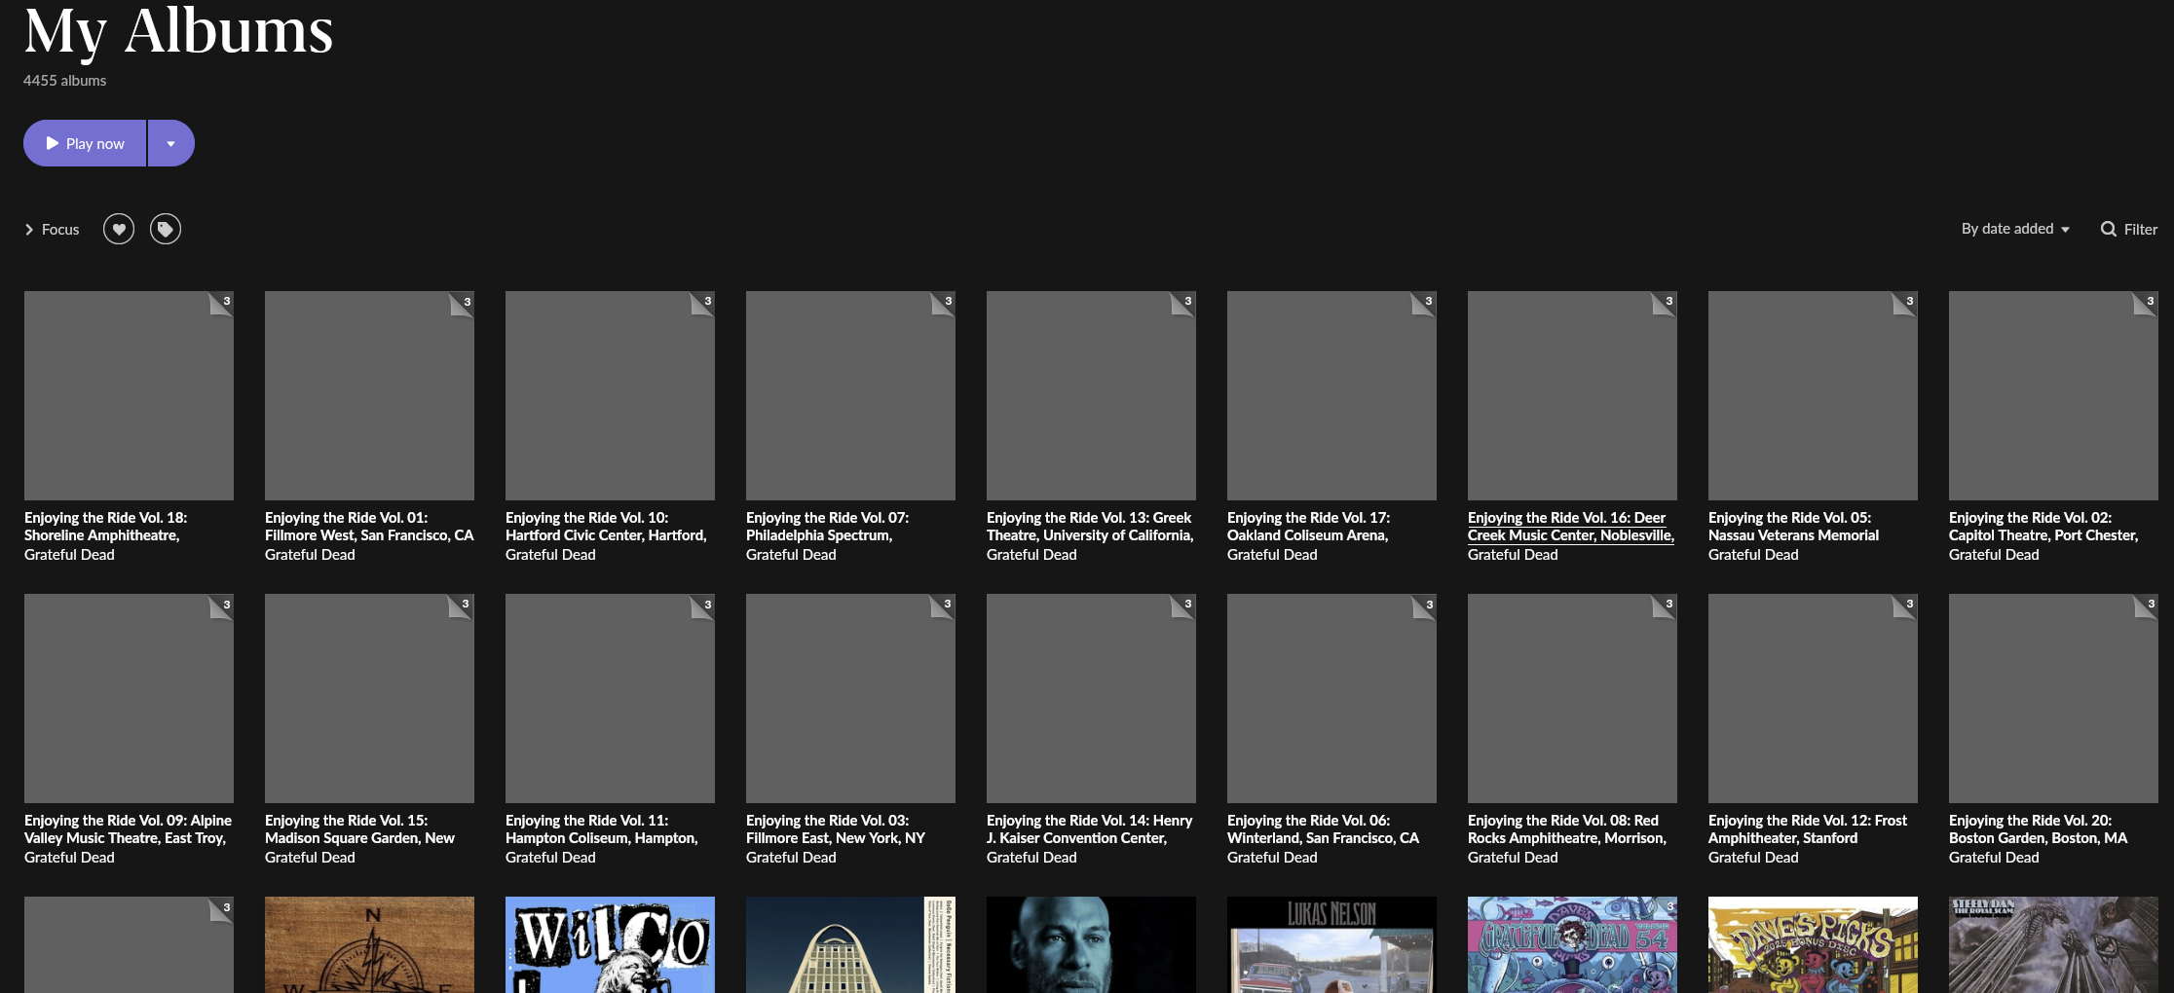
Task: Open Enjoying the Ride Vol. 07 title link
Action: coord(827,527)
